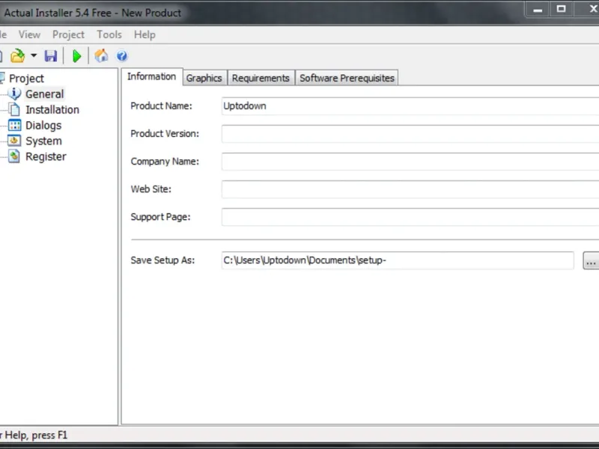The height and width of the screenshot is (449, 599).
Task: Select the Project root node
Action: point(26,79)
